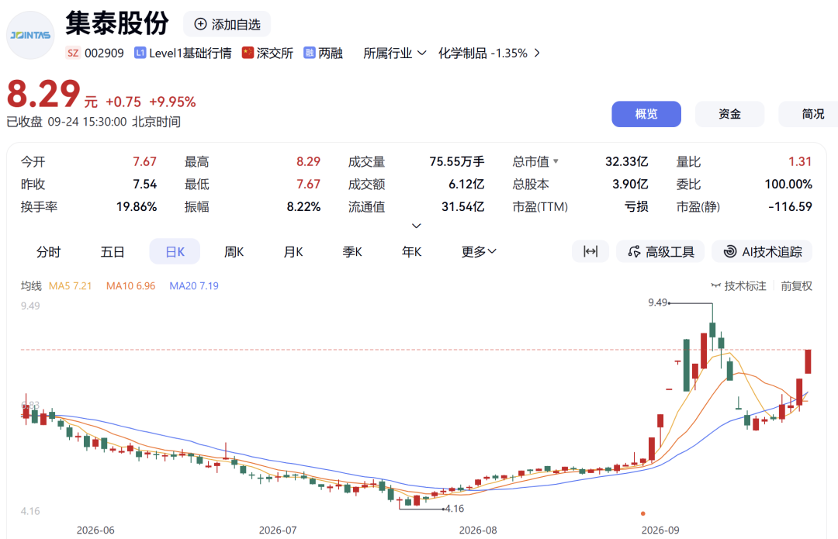The height and width of the screenshot is (539, 838).
Task: Click the 深交所 exchange label
Action: (x=275, y=53)
